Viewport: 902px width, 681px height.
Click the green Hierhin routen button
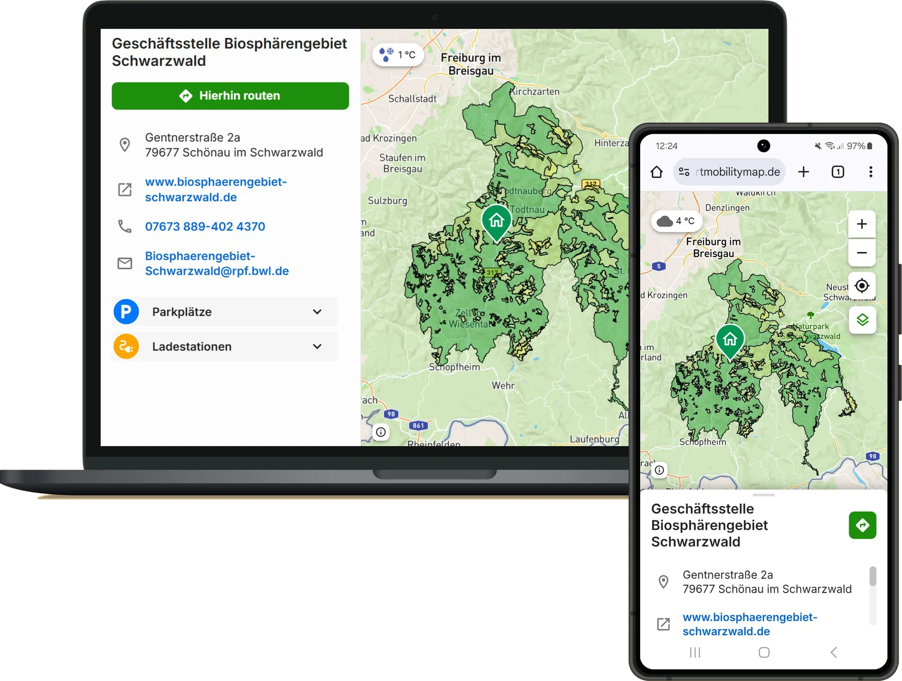[230, 96]
